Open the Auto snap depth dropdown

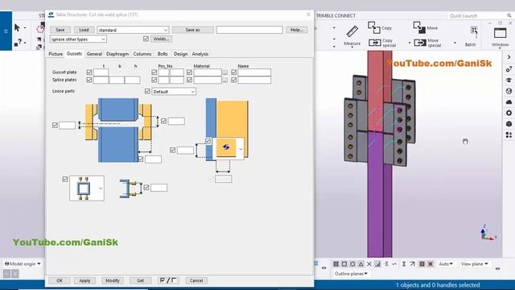coord(446,264)
